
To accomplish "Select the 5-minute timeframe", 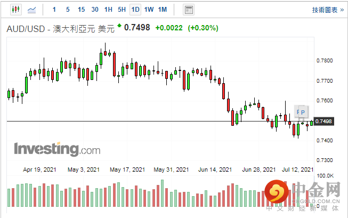I will (67, 10).
